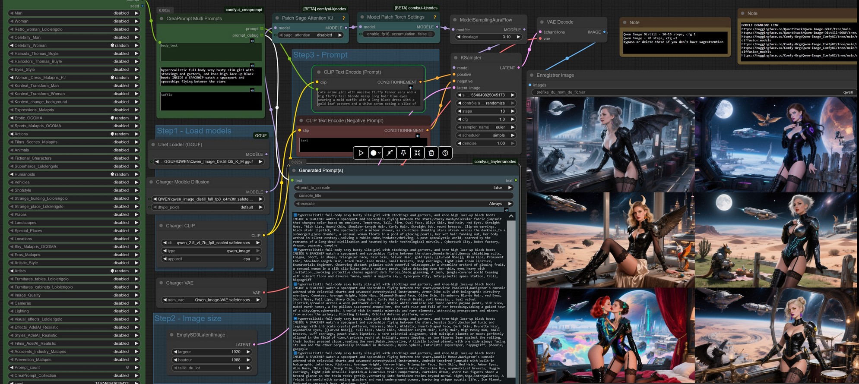This screenshot has width=859, height=384.
Task: Select the Step2 - Image size group title
Action: click(x=188, y=318)
